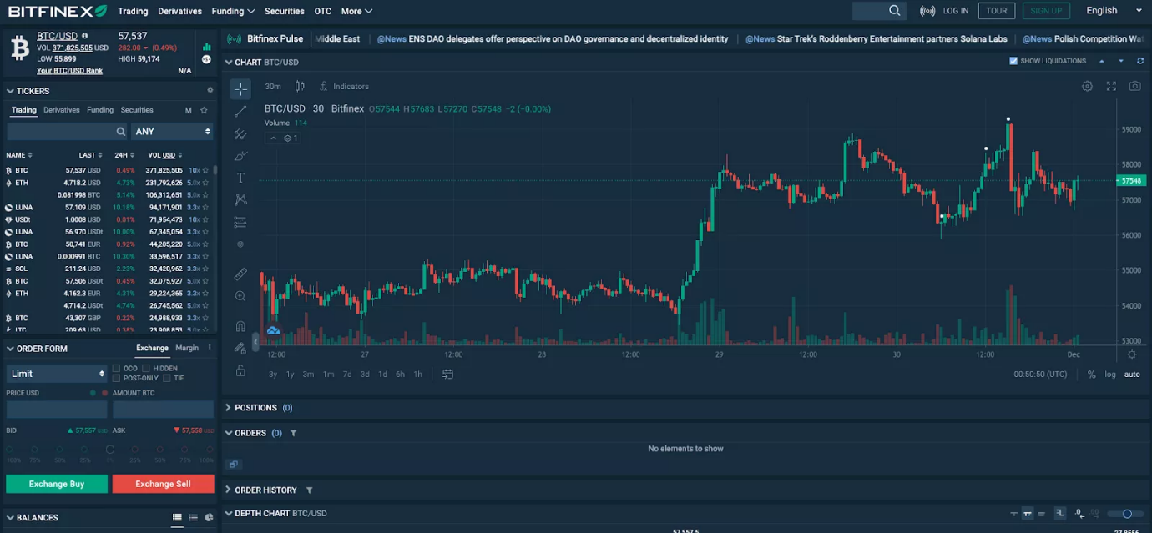
Task: Open Derivatives in top navigation
Action: [179, 11]
